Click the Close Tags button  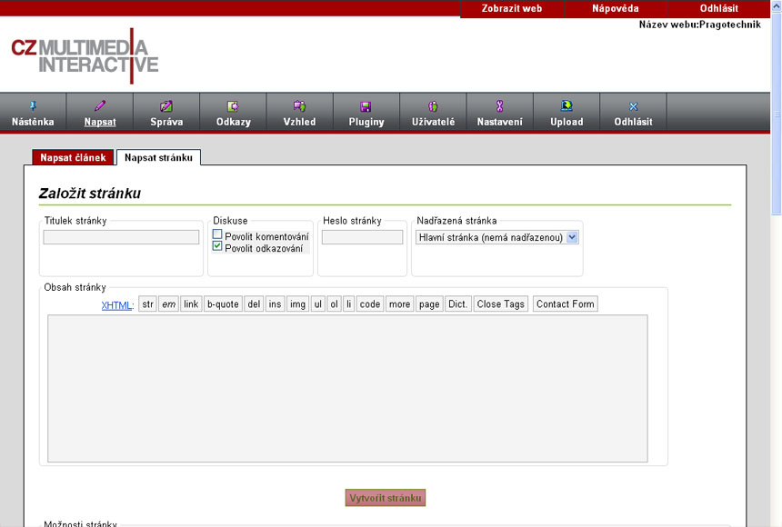[501, 304]
